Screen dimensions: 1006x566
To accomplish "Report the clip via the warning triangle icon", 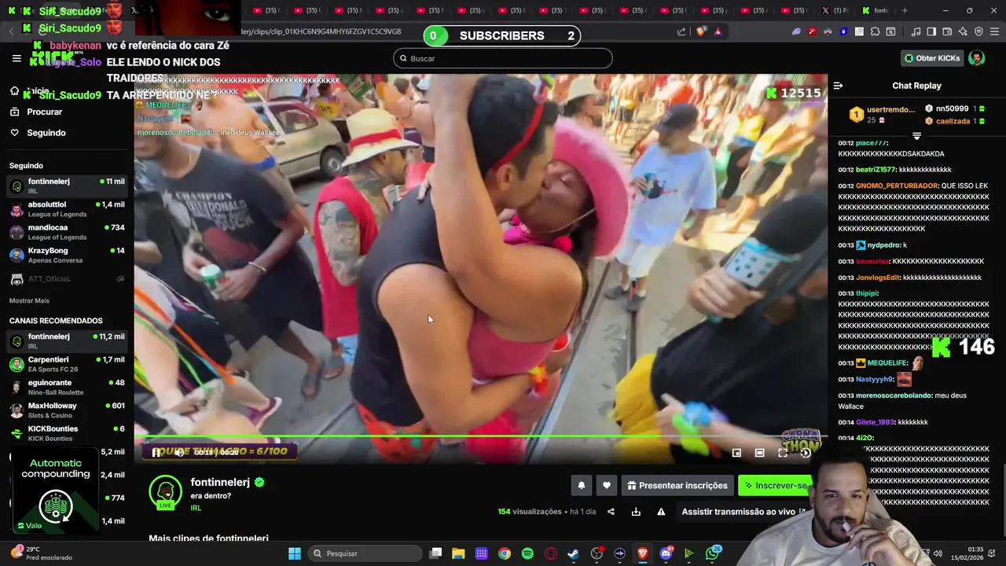I will click(661, 512).
